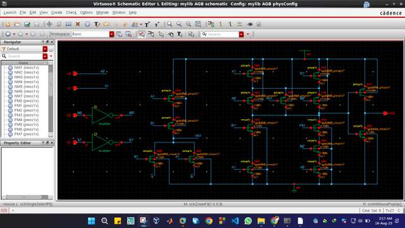The height and width of the screenshot is (228, 405).
Task: Open object properties with the info icon
Action: [87, 24]
